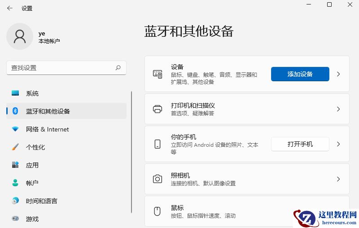This screenshot has height=228, width=359.
Task: Click the sidebar vertical scrollbar
Action: (x=131, y=152)
